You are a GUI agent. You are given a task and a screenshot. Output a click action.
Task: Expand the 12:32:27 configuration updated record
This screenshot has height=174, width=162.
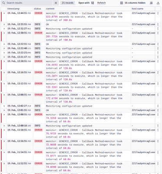(4, 29)
